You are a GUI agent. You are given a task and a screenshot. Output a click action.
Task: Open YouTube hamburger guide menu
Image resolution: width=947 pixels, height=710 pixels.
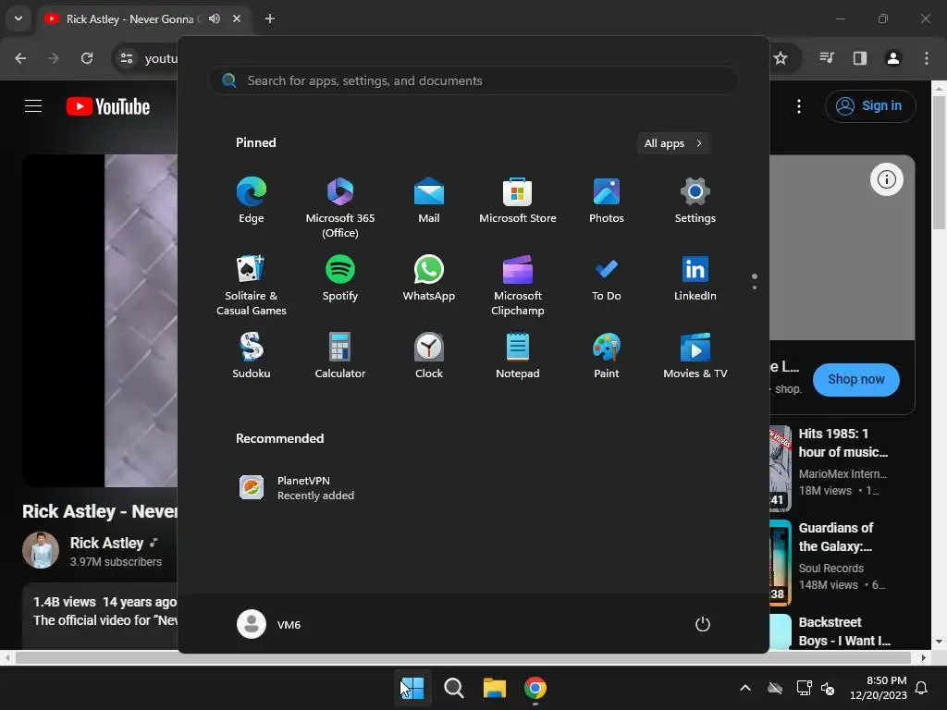33,106
